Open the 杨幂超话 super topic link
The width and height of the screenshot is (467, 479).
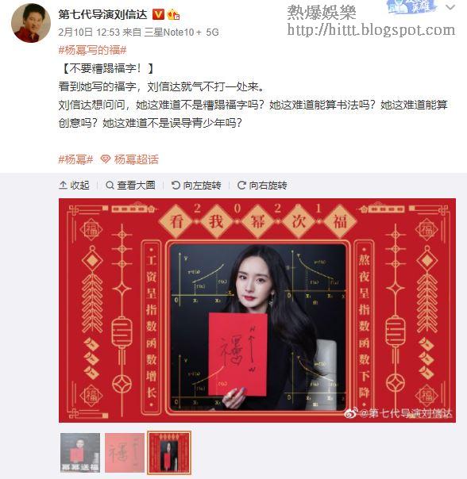(x=136, y=159)
